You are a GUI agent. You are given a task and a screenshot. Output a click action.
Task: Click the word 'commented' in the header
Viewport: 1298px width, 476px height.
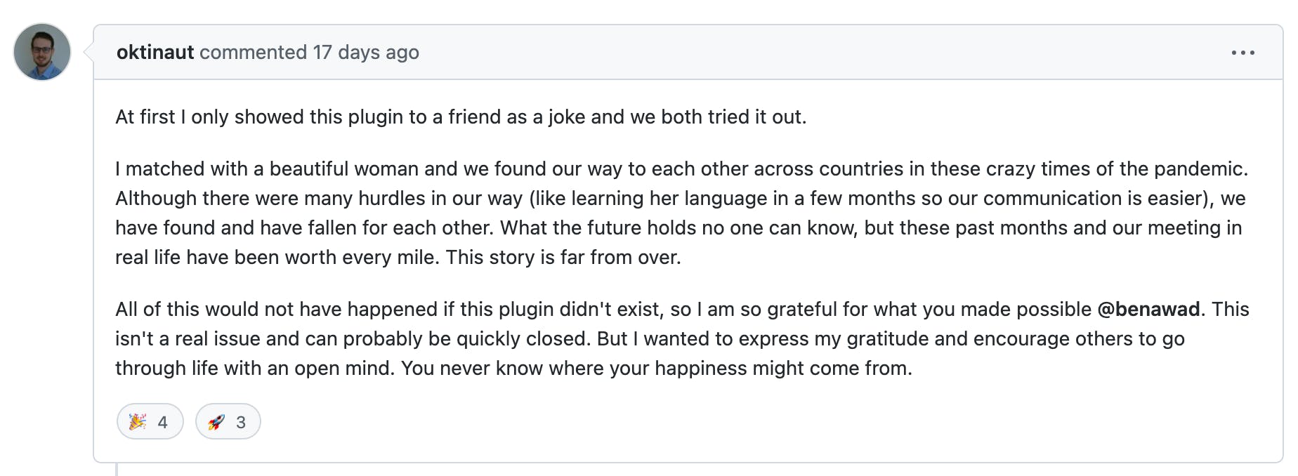[254, 52]
